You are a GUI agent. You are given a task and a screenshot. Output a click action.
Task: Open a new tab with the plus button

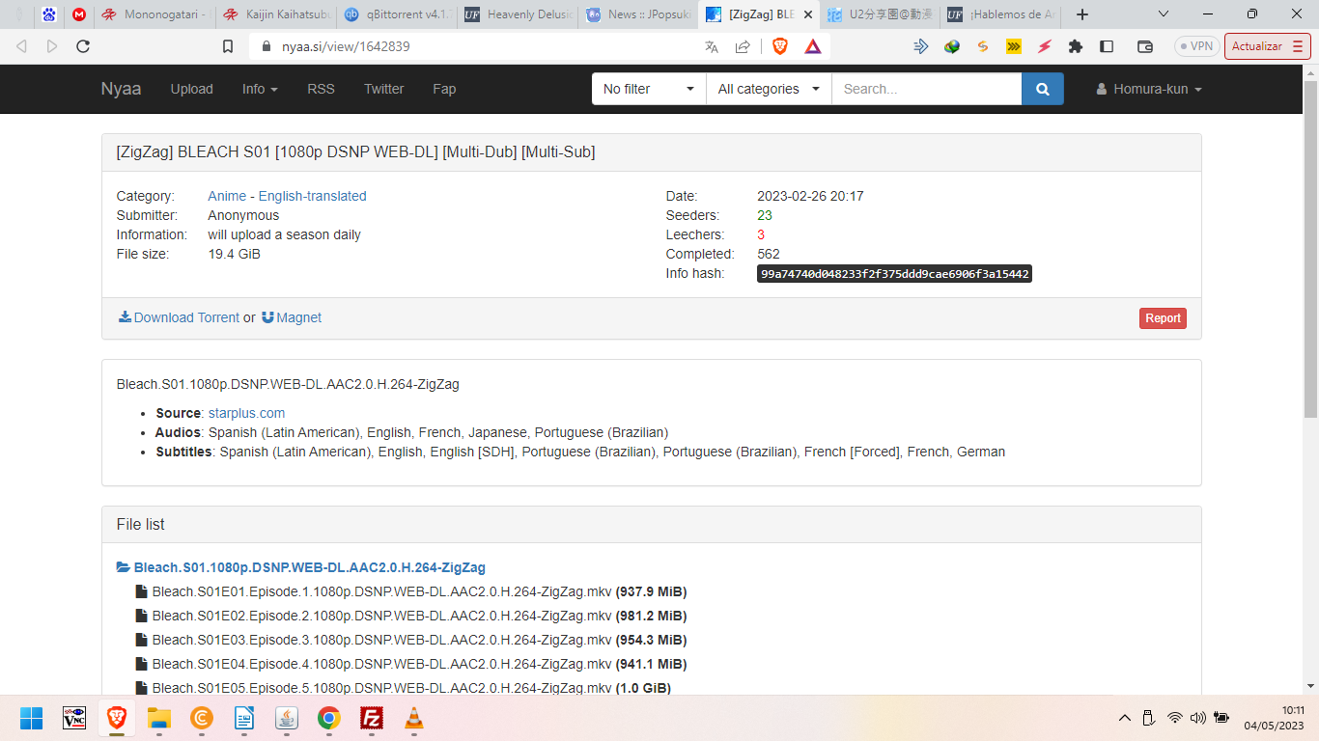(1082, 14)
